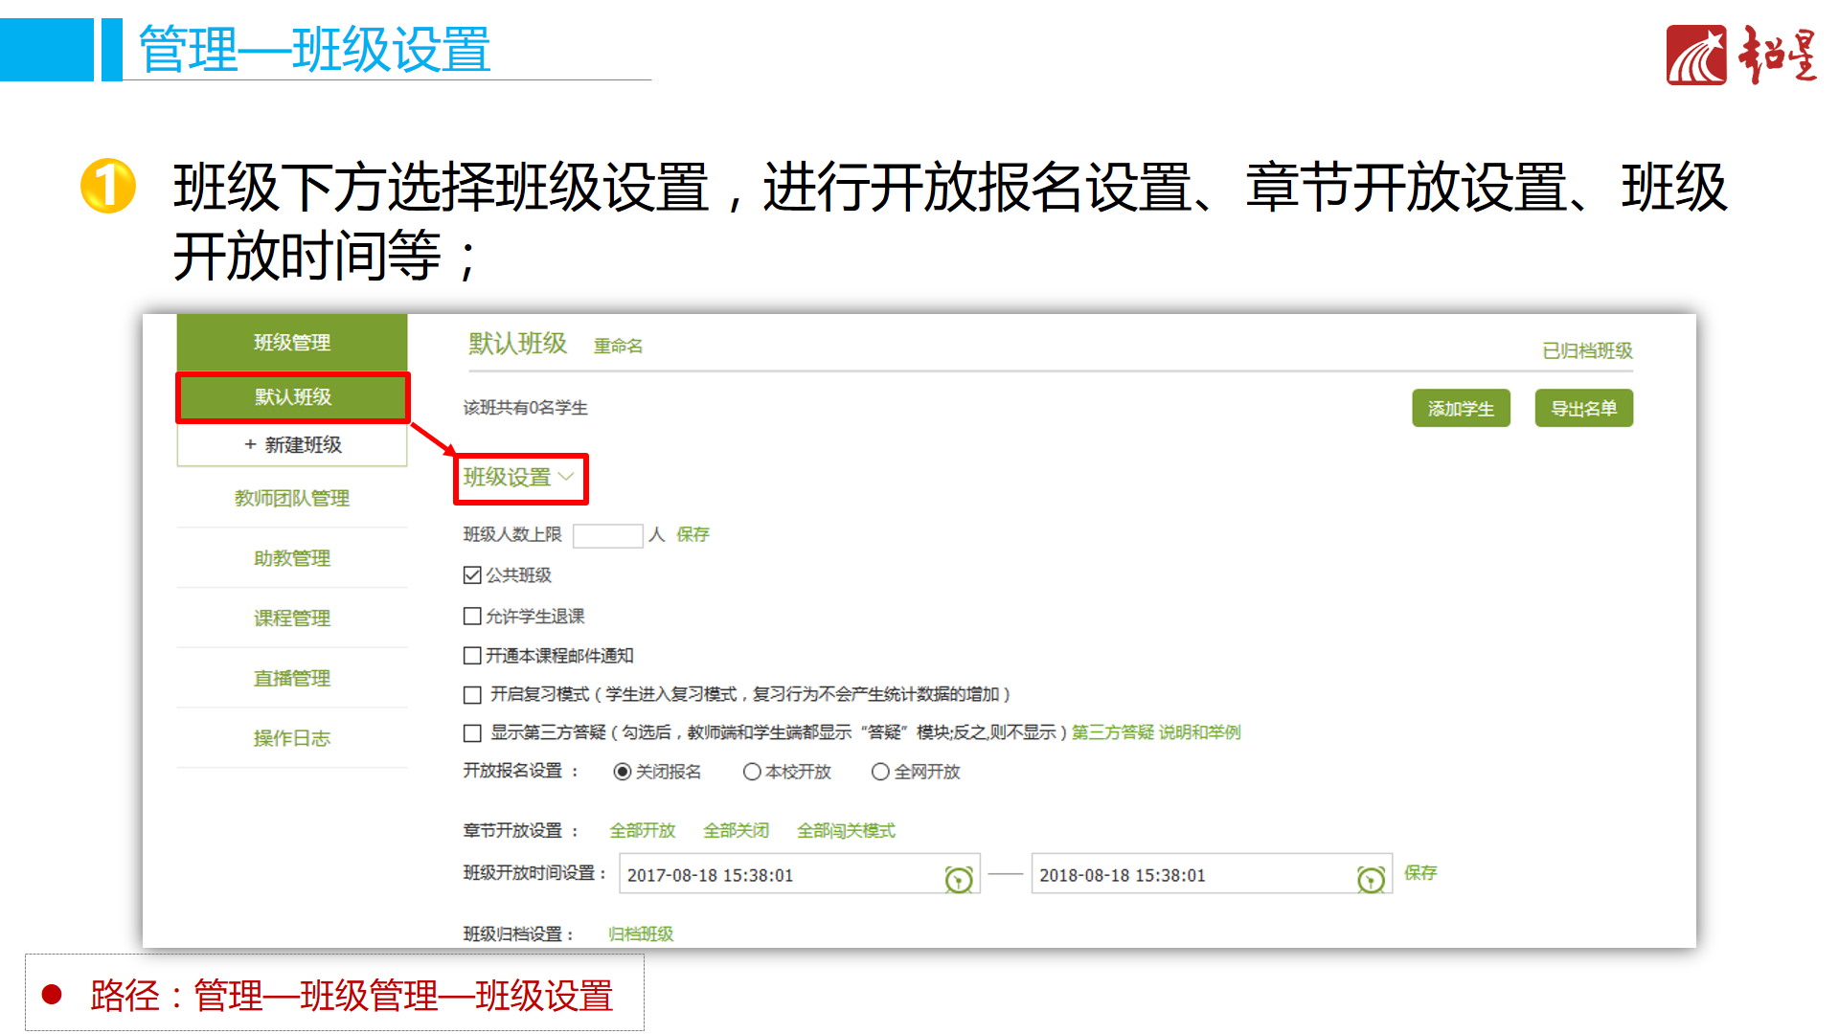Screen dimensions: 1839x1034
Task: Toggle the 公共班级 checkbox
Action: [472, 575]
